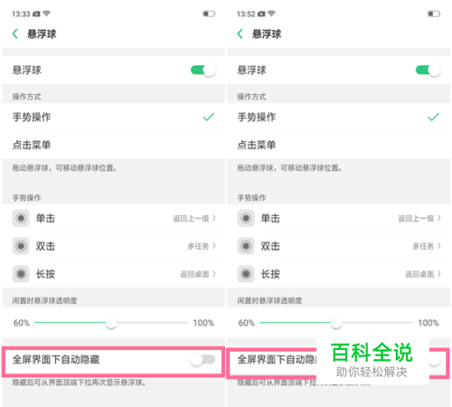Disable the 悬浮球 switch on the left screen
This screenshot has height=407, width=452.
(202, 71)
